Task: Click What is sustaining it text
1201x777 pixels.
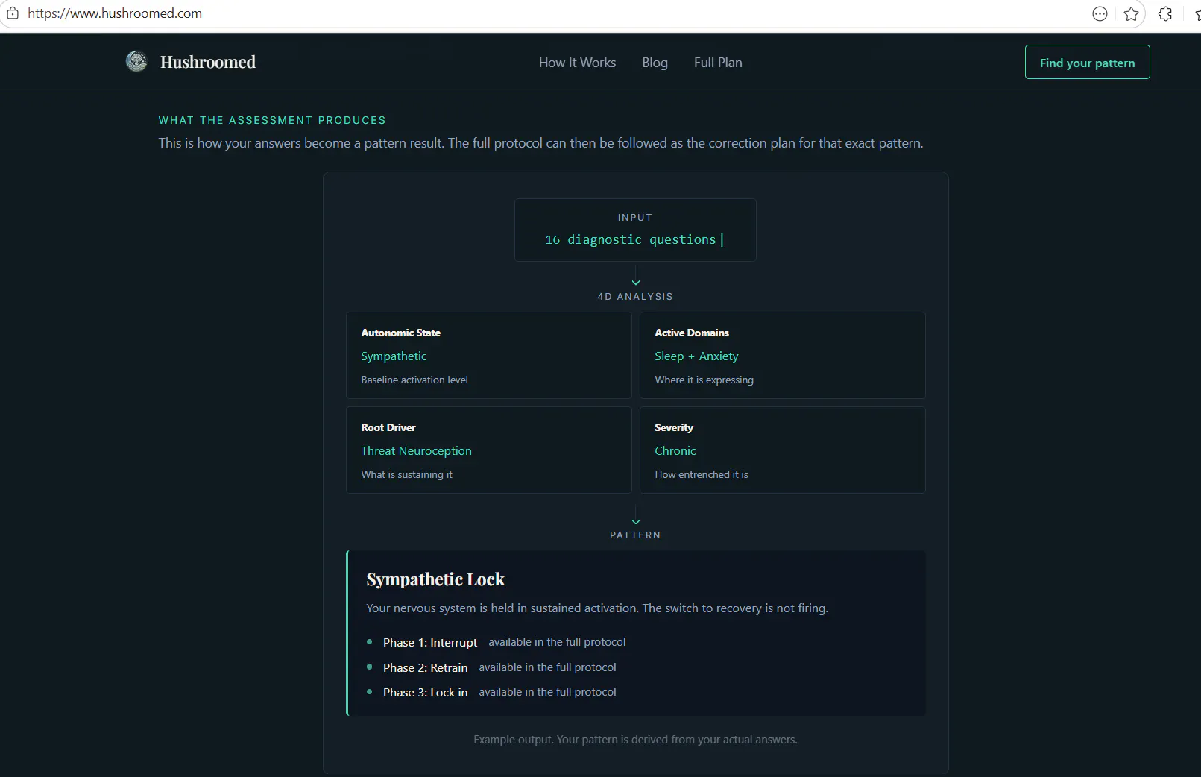Action: click(406, 474)
